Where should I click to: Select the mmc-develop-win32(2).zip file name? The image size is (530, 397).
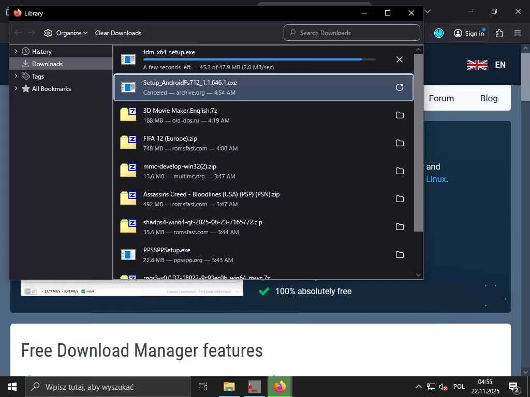(180, 166)
